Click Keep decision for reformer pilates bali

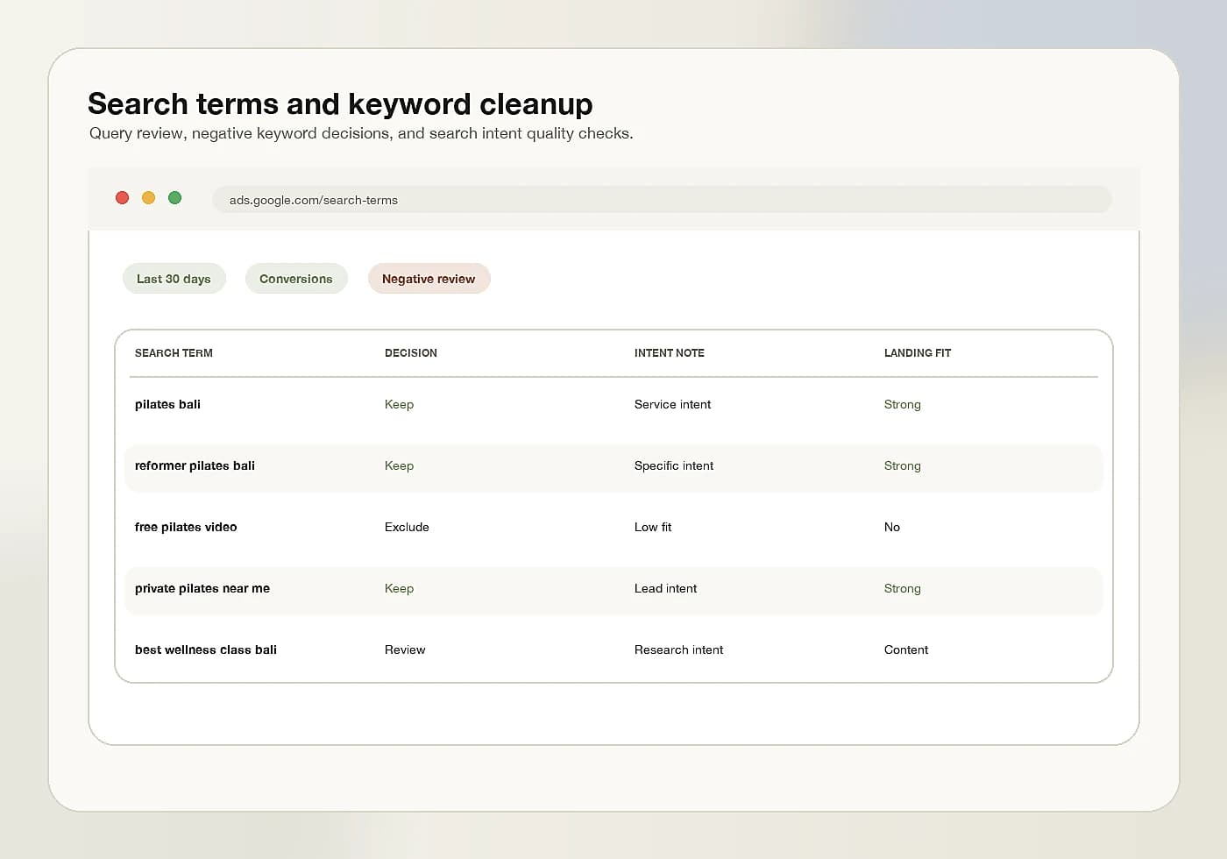coord(399,465)
